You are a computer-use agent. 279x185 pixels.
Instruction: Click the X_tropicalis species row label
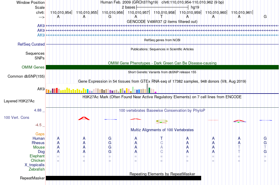35,165
